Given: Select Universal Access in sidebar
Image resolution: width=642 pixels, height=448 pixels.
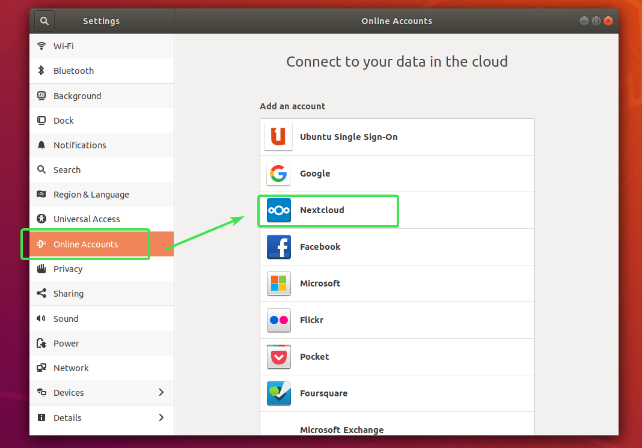Looking at the screenshot, I should [102, 219].
